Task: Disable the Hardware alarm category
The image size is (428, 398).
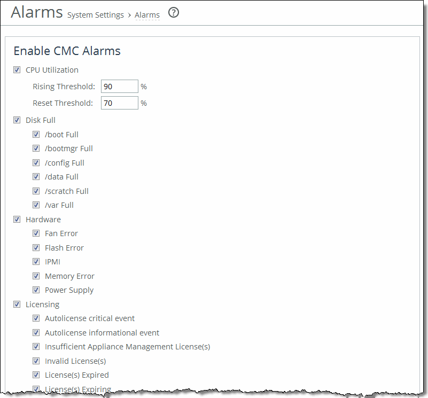Action: click(17, 219)
